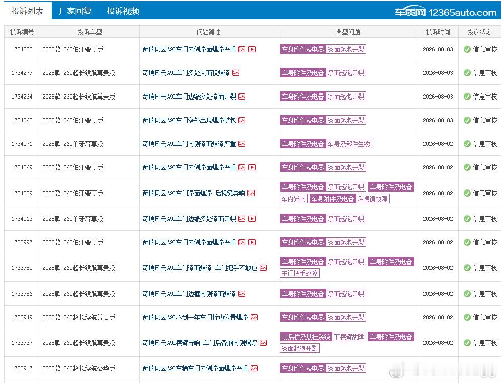The width and height of the screenshot is (501, 383).
Task: Open complaint 摆臂异响 车门后备厢内侧爆漆
Action: click(200, 343)
